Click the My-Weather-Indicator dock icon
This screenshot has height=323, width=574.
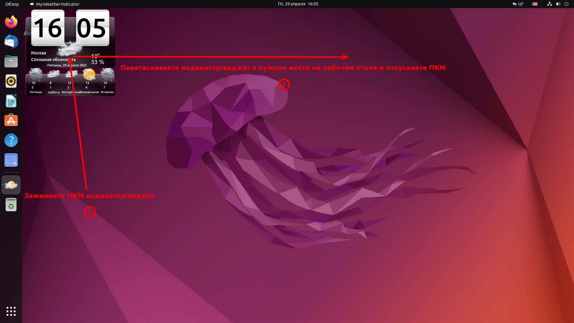11,185
